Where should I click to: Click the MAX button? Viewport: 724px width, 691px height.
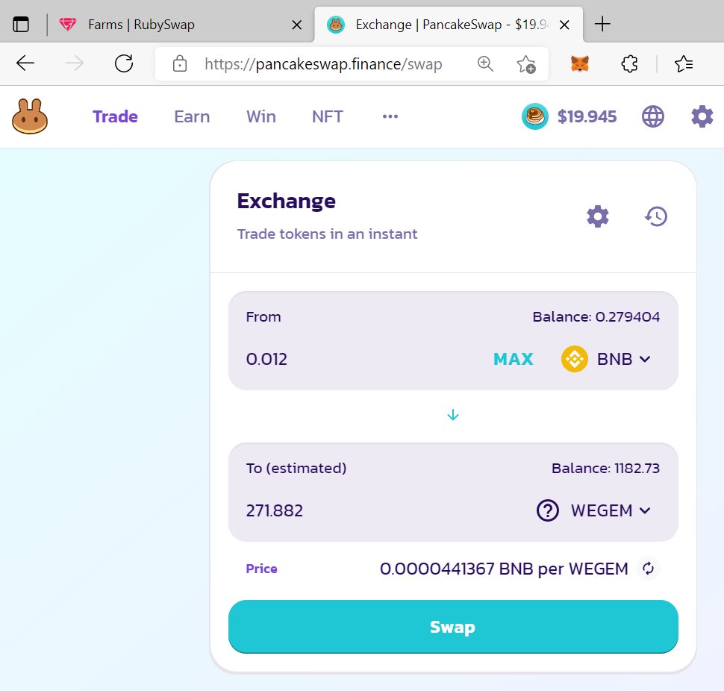[513, 359]
